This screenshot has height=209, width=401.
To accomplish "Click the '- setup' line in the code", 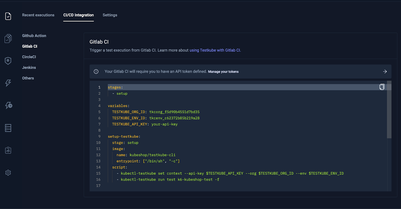I will (120, 93).
